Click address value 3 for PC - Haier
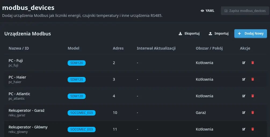 pyautogui.click(x=114, y=80)
